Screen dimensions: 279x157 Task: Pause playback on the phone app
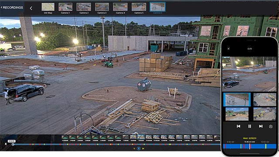[x=250, y=126]
